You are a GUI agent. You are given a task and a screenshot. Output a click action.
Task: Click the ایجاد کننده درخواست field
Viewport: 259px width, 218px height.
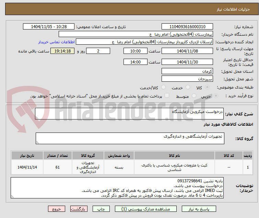click(144, 42)
